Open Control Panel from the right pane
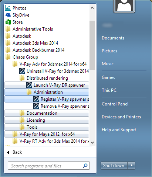 115,104
